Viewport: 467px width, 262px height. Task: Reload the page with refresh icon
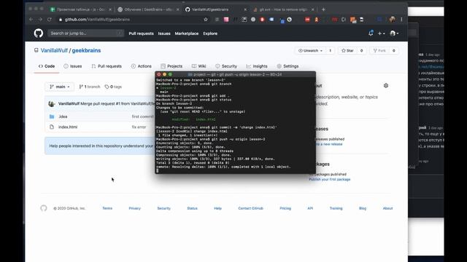coord(50,20)
